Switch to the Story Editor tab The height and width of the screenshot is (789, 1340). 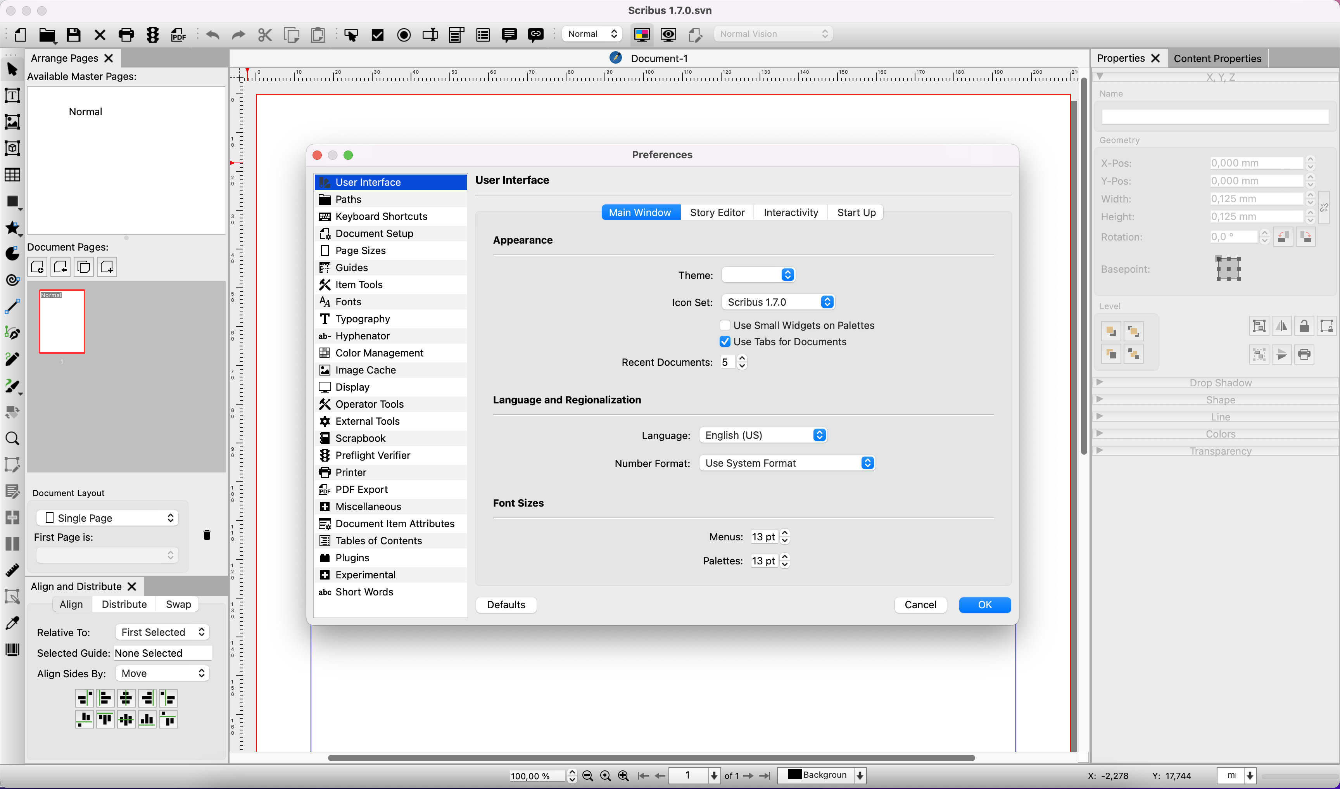point(717,212)
